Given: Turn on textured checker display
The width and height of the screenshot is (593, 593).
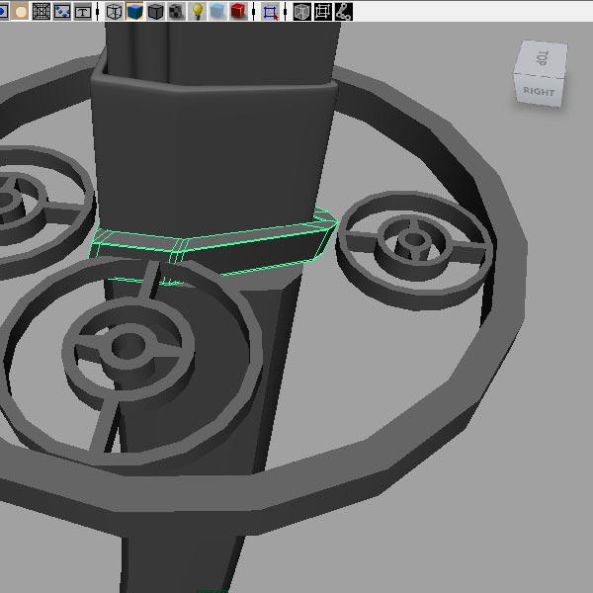Looking at the screenshot, I should [176, 11].
